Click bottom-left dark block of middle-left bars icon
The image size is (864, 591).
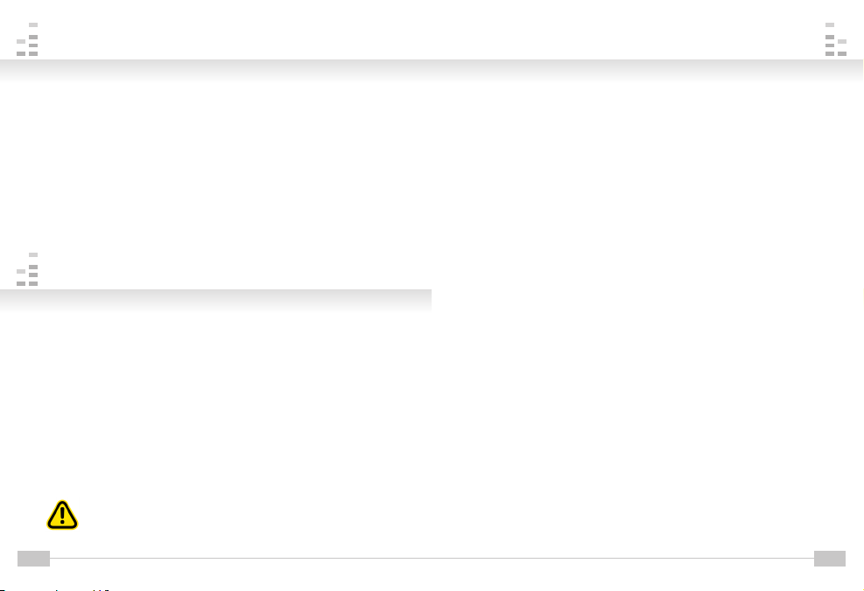(21, 284)
